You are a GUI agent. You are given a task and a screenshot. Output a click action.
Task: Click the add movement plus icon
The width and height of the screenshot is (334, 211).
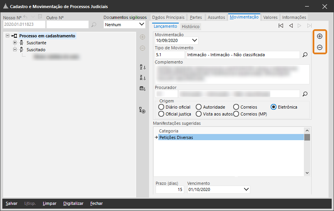pyautogui.click(x=319, y=36)
